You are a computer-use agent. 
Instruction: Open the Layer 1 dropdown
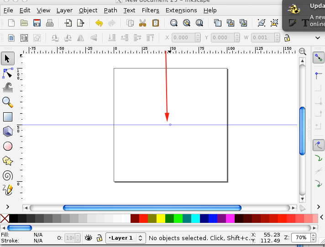[126, 238]
